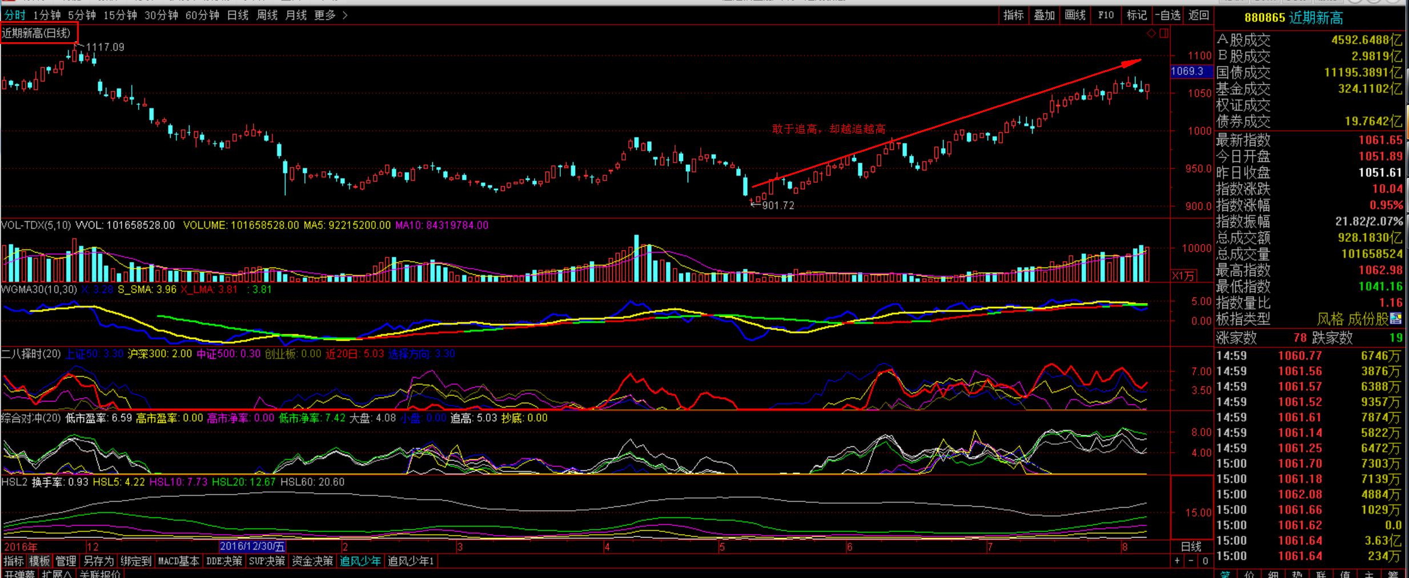The height and width of the screenshot is (578, 1409).
Task: Select the 日线 period tab
Action: (x=238, y=15)
